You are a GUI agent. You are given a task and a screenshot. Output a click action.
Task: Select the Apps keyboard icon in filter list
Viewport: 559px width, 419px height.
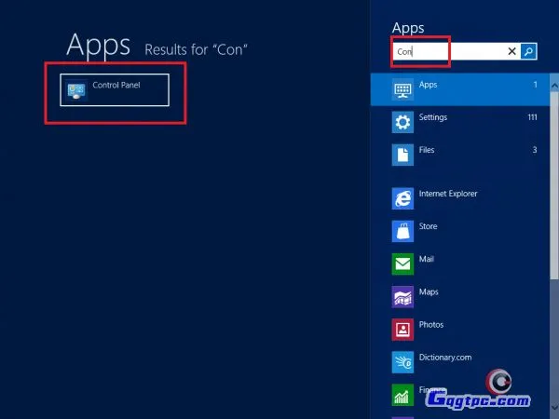[402, 90]
